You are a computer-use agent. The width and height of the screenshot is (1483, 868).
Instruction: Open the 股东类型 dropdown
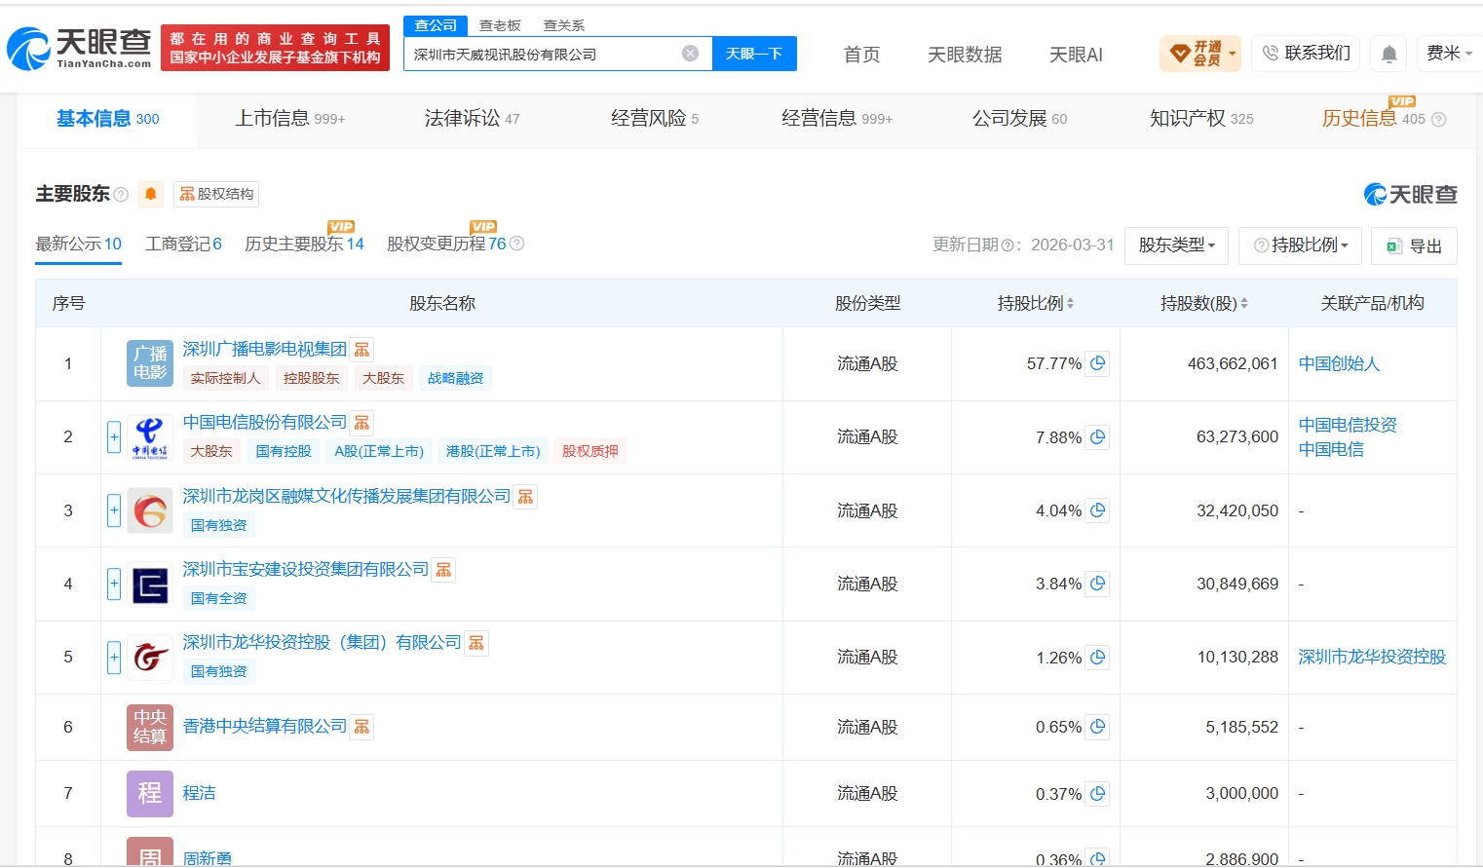click(x=1176, y=245)
